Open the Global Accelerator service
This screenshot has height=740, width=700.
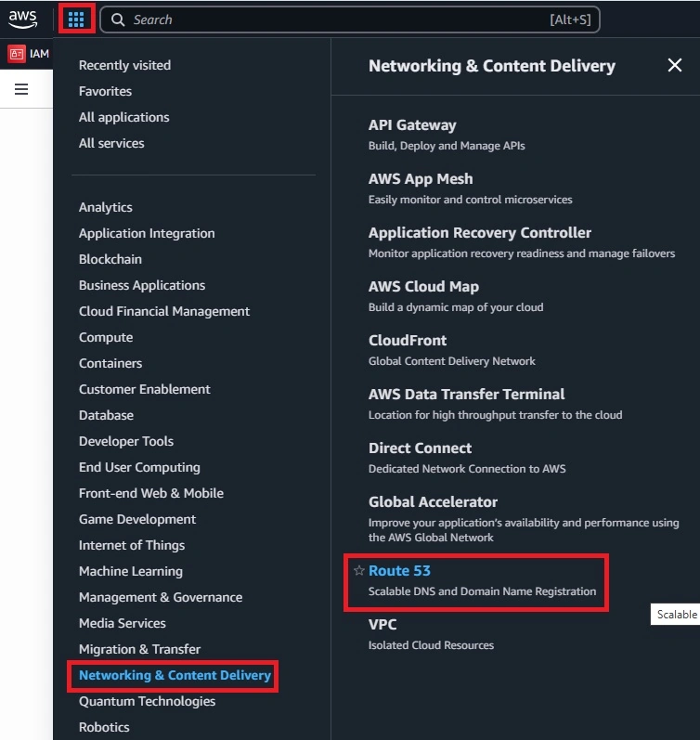coord(433,501)
